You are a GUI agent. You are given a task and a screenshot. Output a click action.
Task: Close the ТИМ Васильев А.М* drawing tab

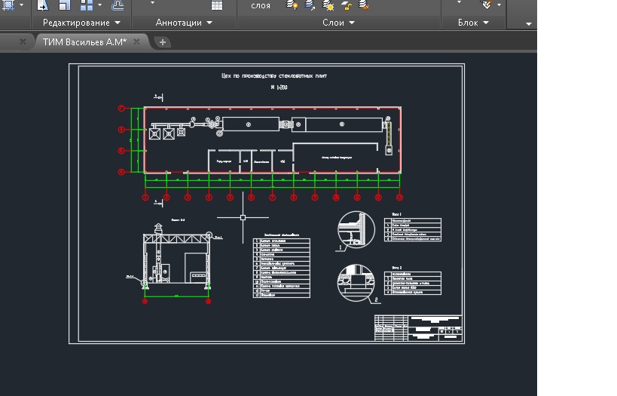pyautogui.click(x=136, y=41)
